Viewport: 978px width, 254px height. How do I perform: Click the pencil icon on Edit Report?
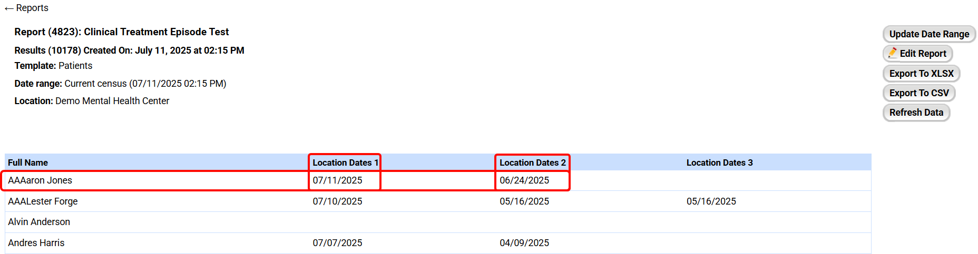(x=893, y=53)
